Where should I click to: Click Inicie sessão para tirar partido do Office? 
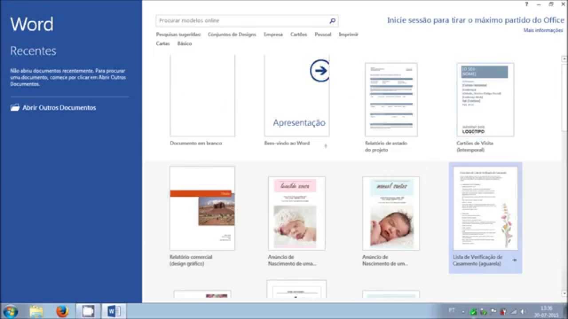tap(475, 20)
